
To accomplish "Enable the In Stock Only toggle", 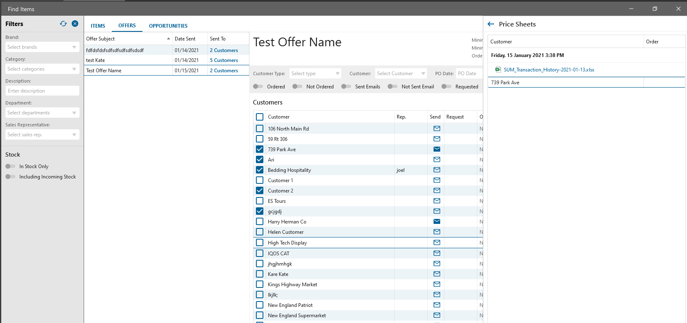I will tap(10, 166).
